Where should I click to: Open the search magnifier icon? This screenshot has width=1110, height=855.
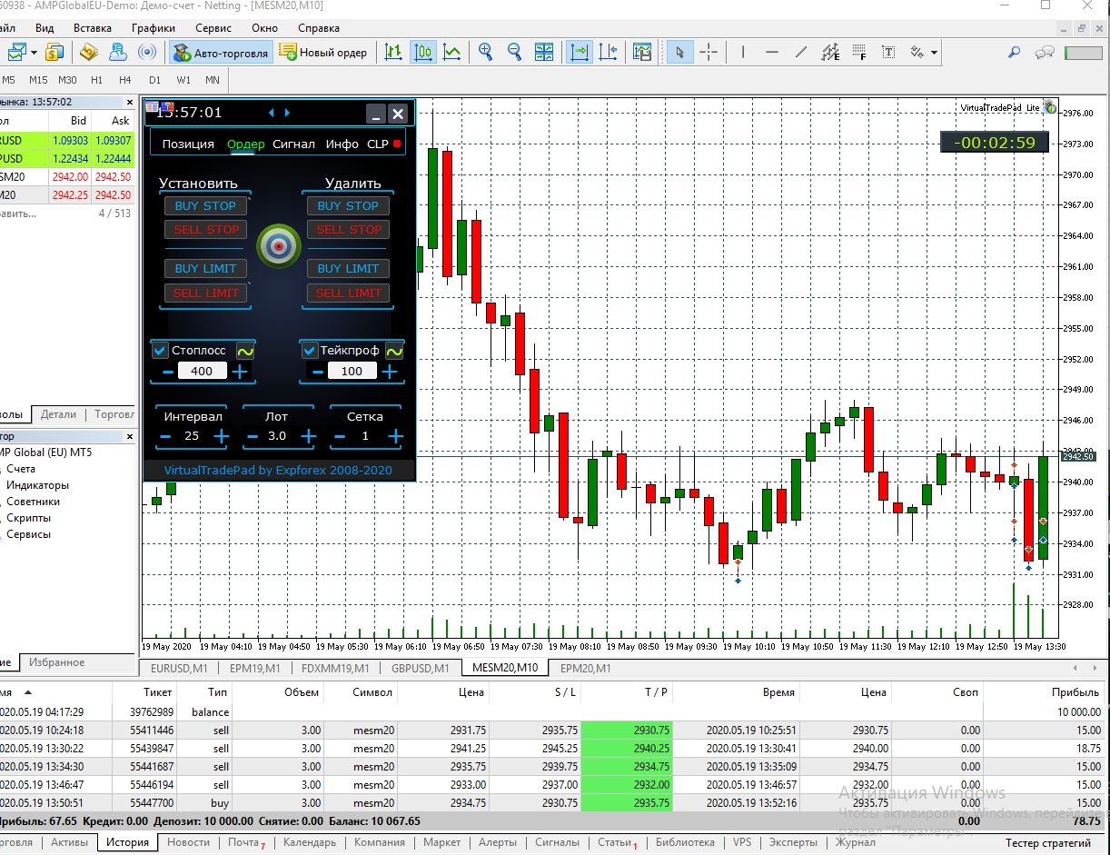click(1015, 52)
